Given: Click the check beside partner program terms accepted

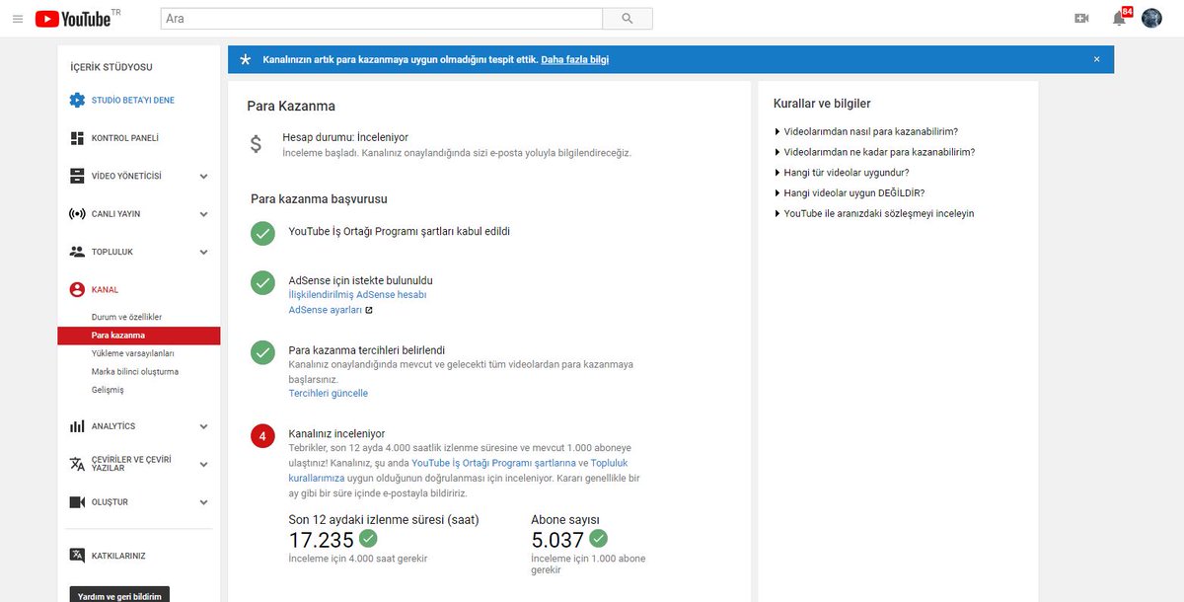Looking at the screenshot, I should pyautogui.click(x=262, y=233).
